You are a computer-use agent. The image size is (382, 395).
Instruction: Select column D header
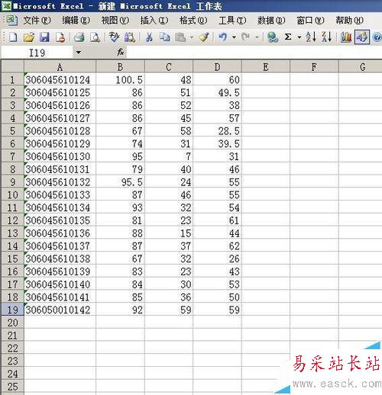(217, 67)
